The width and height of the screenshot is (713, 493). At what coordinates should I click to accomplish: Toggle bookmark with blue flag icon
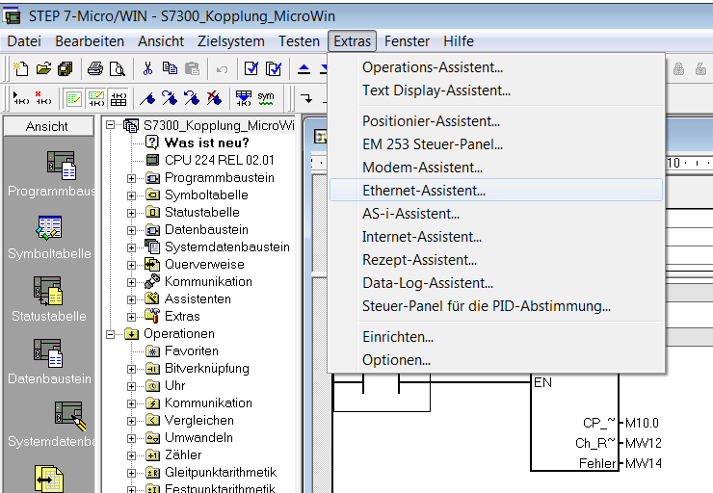[x=147, y=98]
